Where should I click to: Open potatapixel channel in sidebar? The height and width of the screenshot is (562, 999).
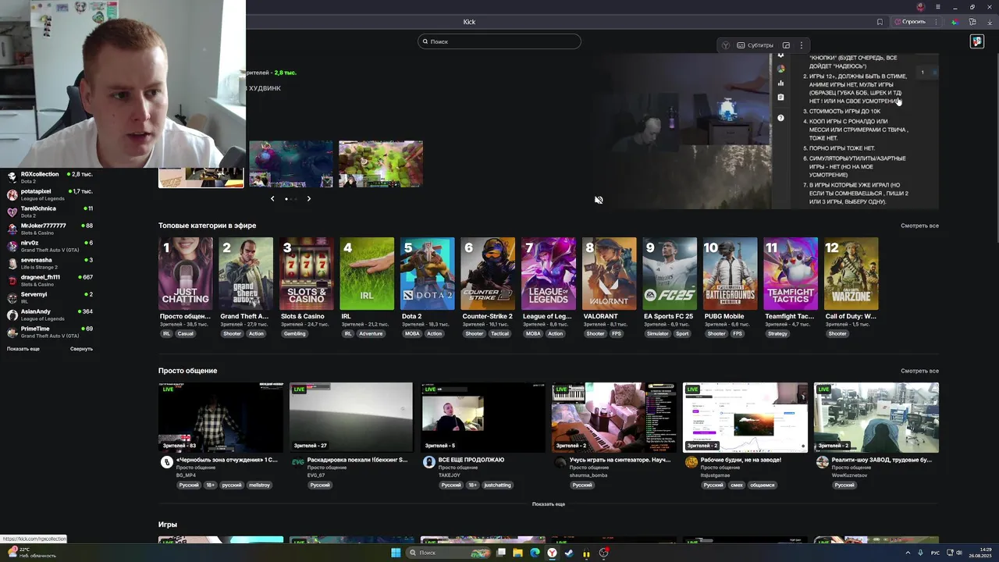pyautogui.click(x=49, y=194)
